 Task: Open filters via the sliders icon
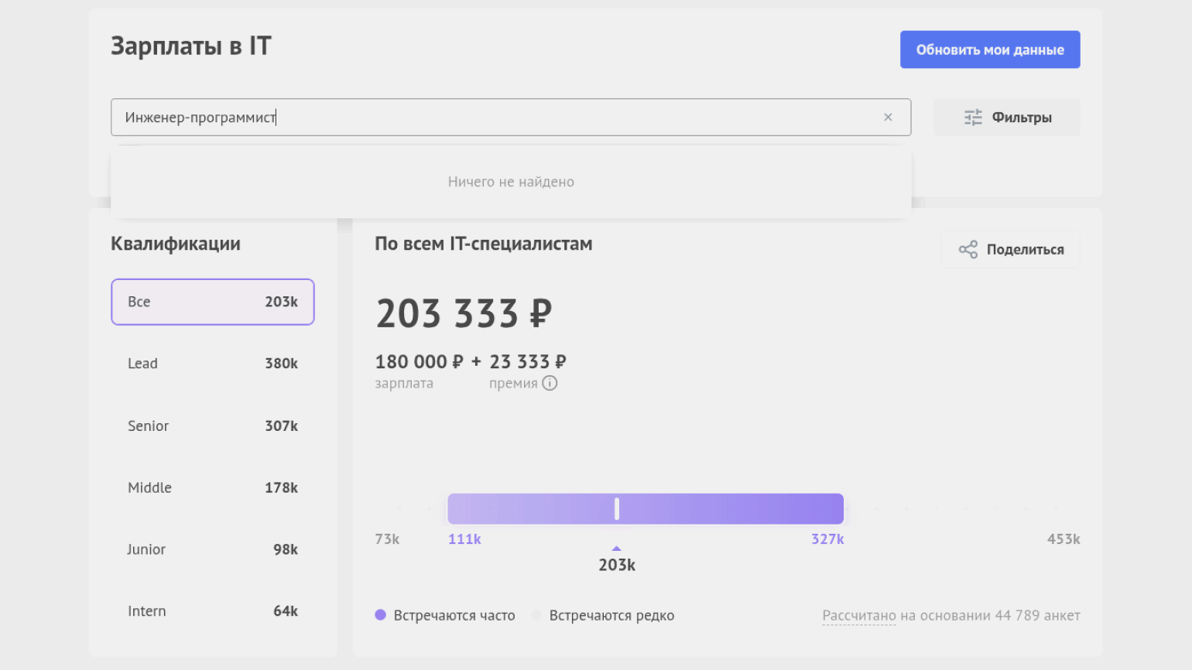973,118
